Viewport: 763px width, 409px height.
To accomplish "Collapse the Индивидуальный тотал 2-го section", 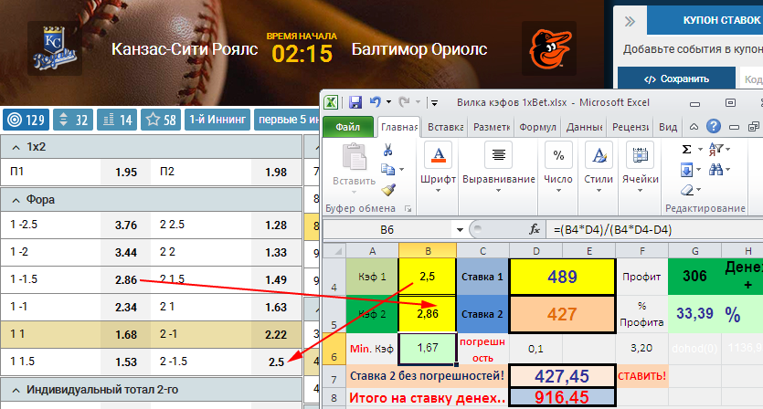I will pos(16,390).
